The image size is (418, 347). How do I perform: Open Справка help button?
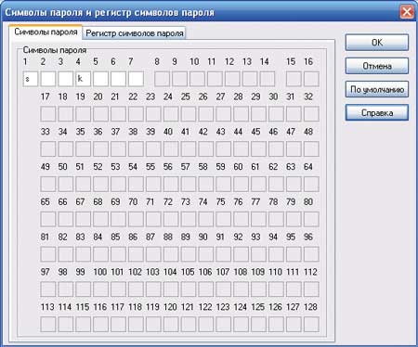tap(377, 113)
